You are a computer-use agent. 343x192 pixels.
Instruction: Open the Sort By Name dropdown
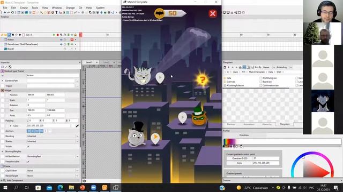coord(269,67)
